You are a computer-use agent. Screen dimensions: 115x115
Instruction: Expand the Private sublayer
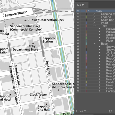[x=99, y=64]
